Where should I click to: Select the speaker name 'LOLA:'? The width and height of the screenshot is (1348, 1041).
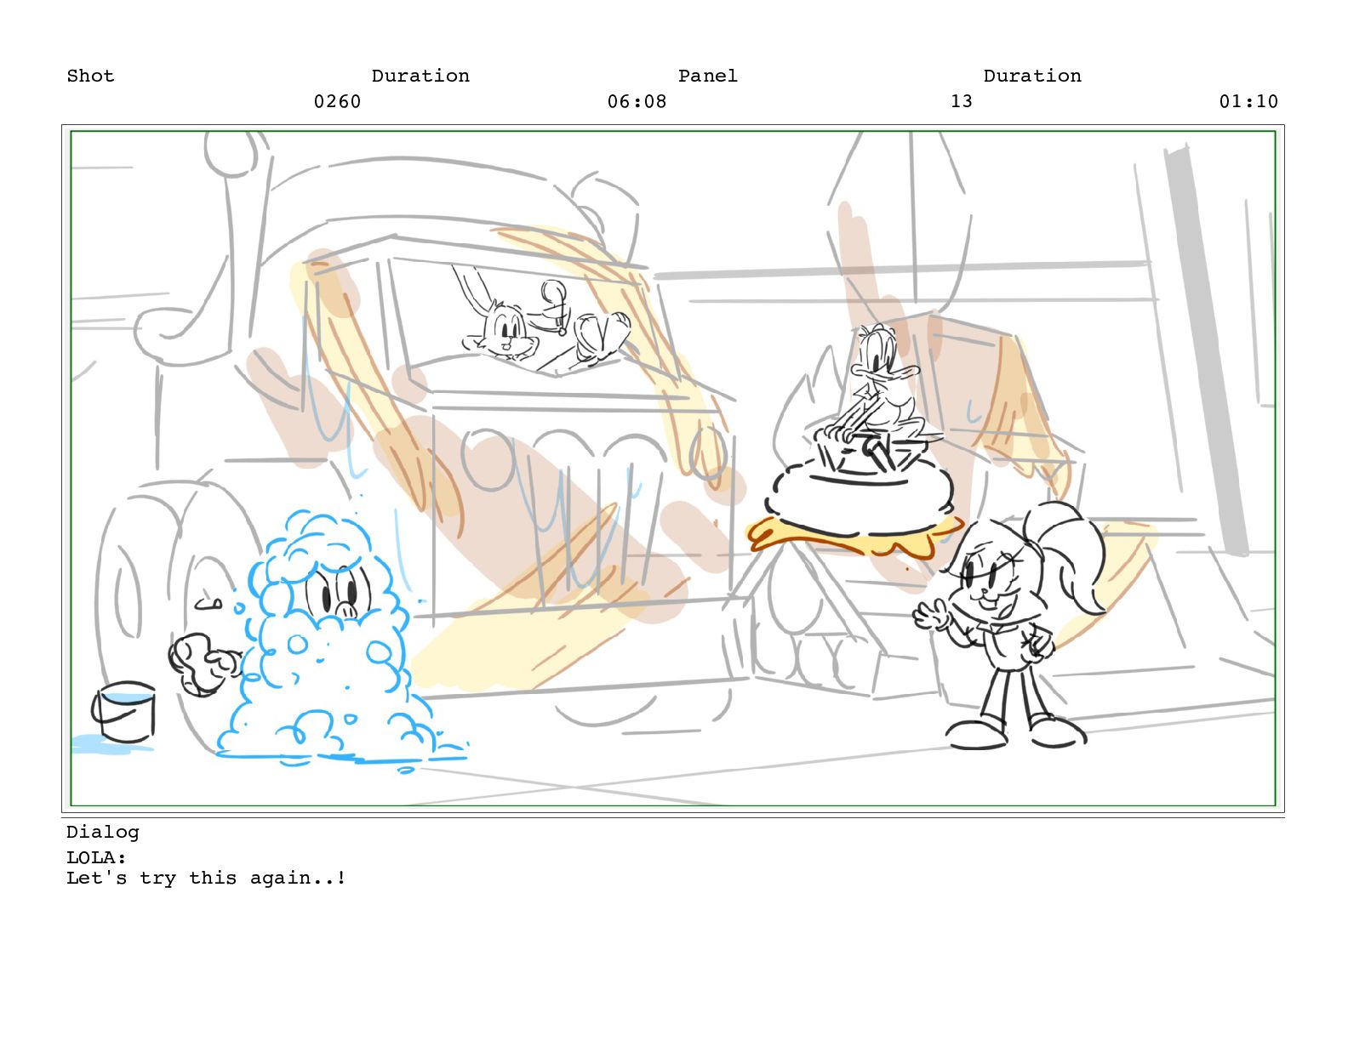pyautogui.click(x=96, y=857)
